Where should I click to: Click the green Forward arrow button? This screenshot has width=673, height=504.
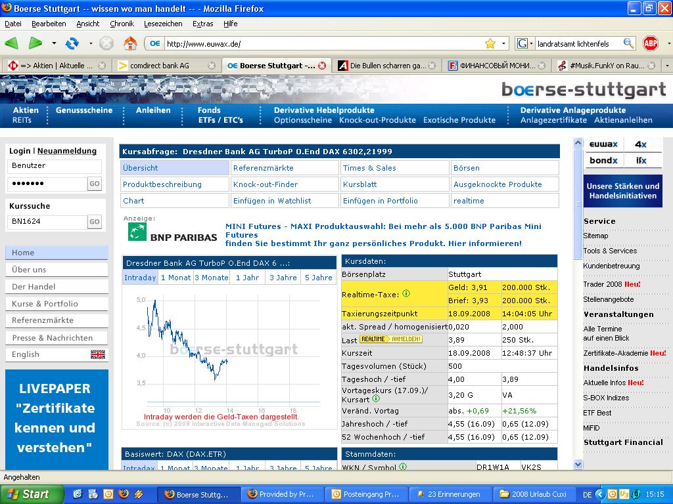(x=35, y=43)
